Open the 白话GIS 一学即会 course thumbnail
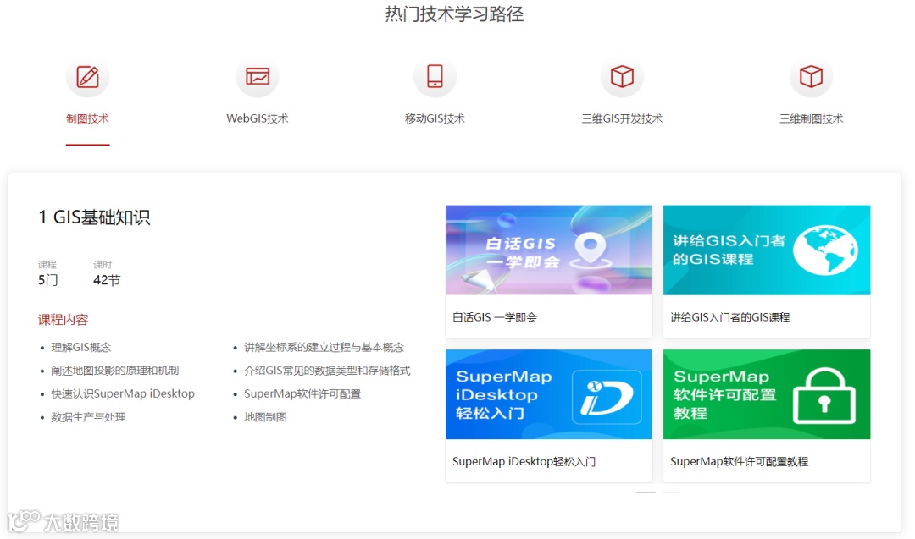The width and height of the screenshot is (915, 539). point(548,250)
